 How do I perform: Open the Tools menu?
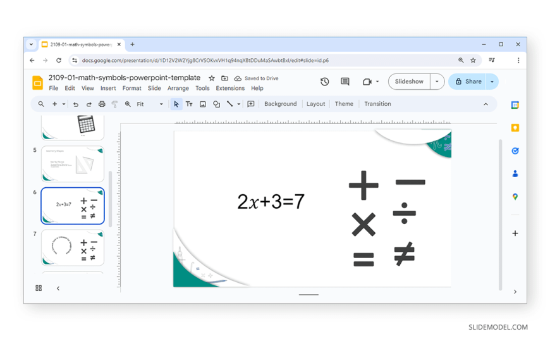click(x=202, y=88)
